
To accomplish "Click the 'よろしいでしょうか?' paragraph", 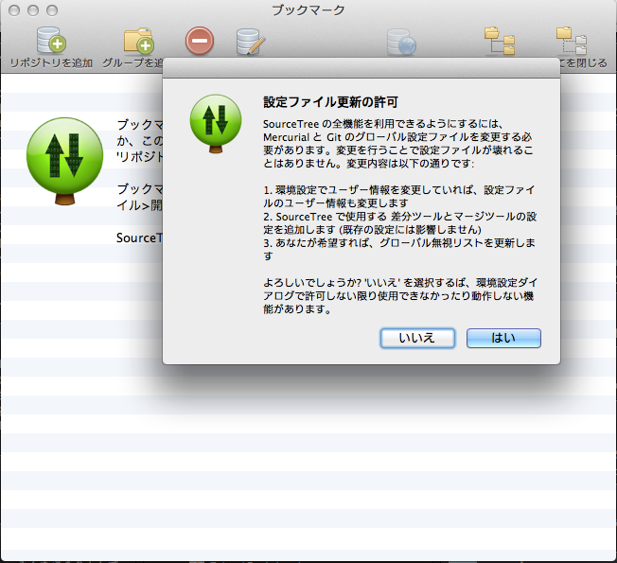I will 400,295.
